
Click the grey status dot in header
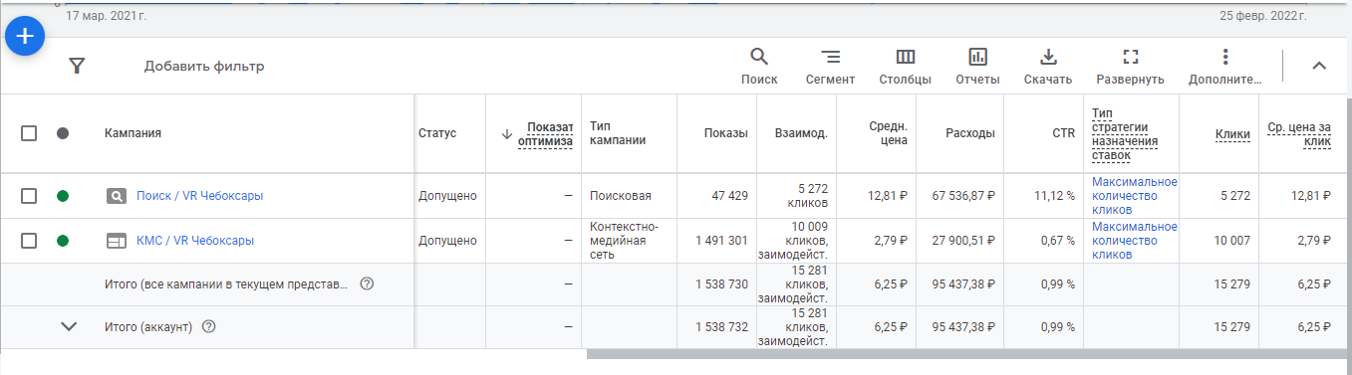click(x=63, y=133)
